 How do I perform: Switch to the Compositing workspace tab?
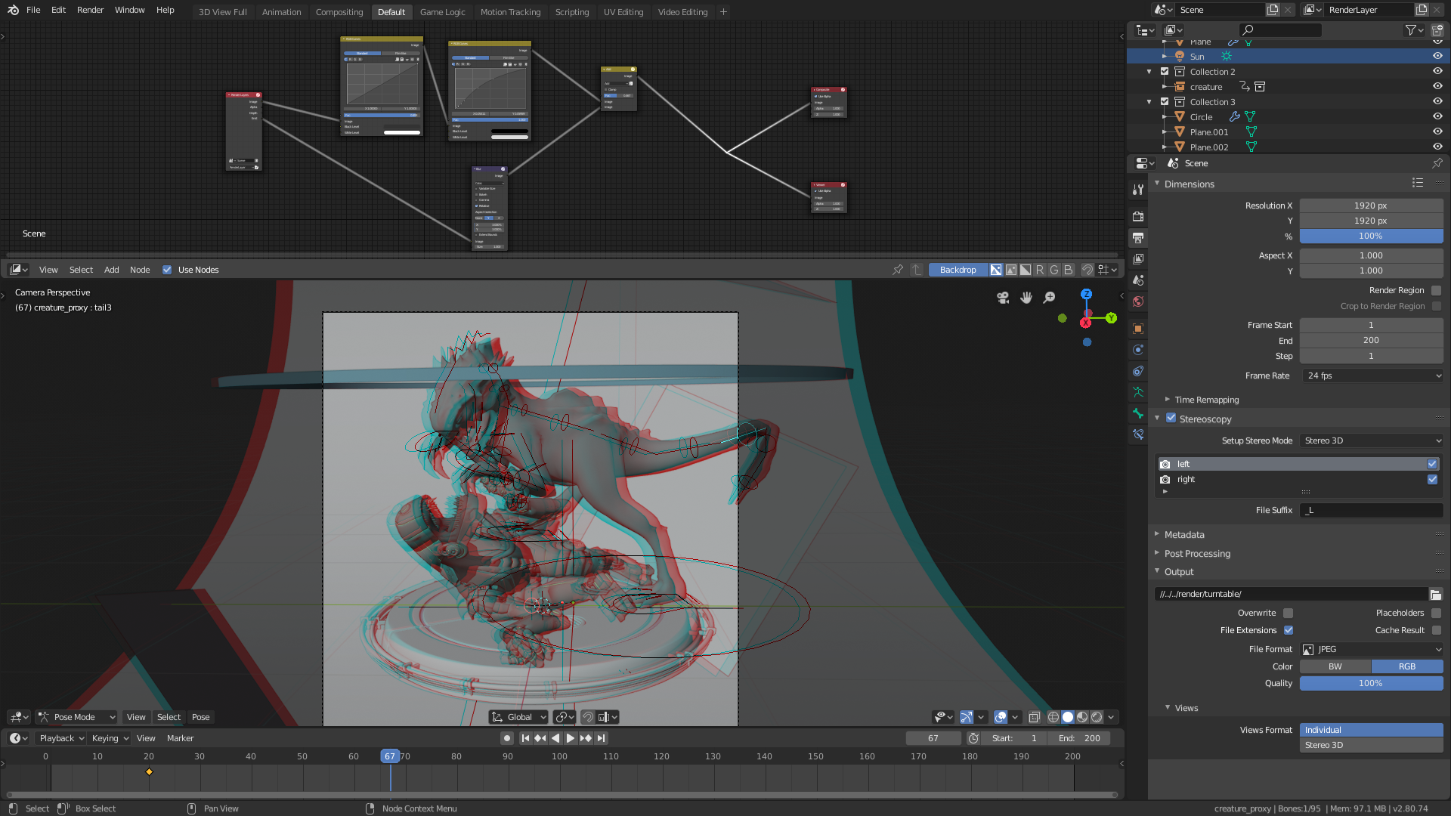coord(339,11)
